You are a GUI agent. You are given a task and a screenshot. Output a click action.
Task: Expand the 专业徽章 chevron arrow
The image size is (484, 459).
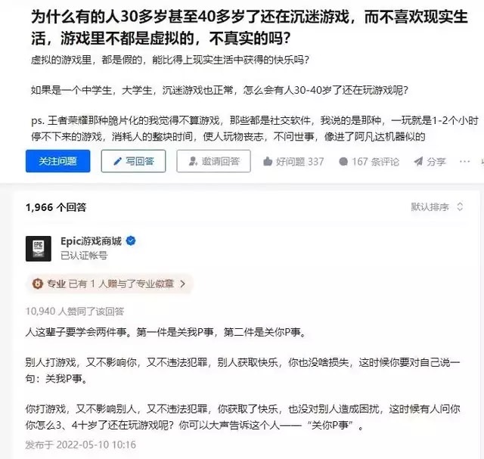coord(182,284)
